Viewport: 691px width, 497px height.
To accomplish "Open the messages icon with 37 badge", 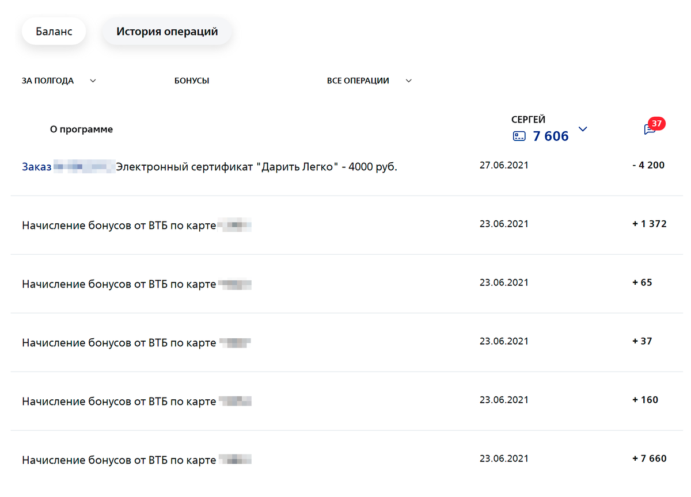I will point(649,130).
